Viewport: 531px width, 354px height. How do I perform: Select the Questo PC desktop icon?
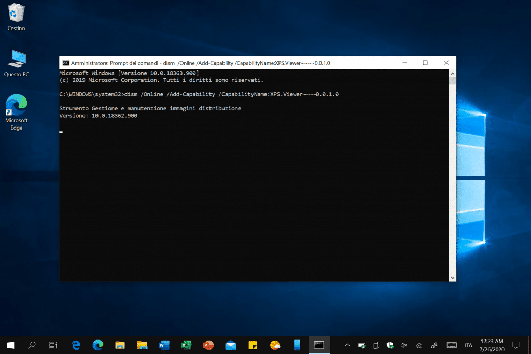click(16, 61)
